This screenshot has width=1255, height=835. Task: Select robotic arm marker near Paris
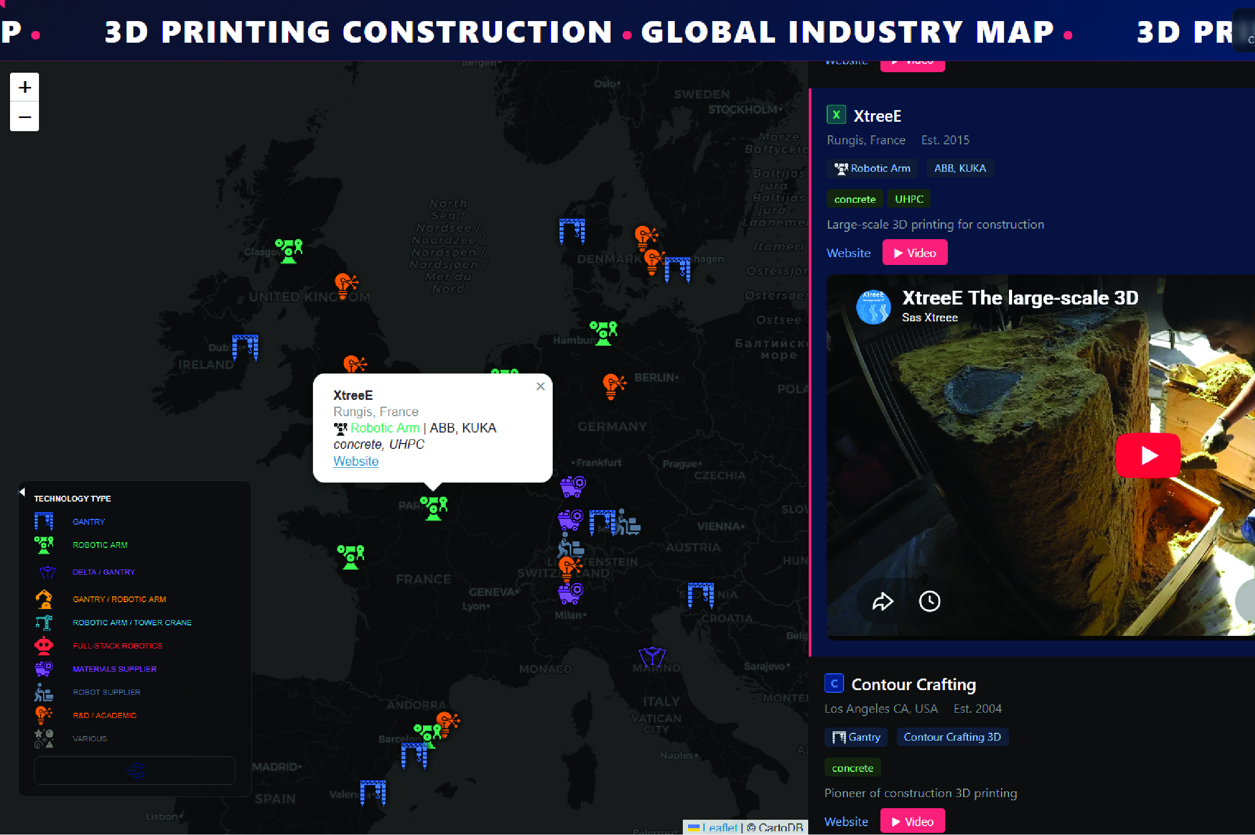coord(434,508)
